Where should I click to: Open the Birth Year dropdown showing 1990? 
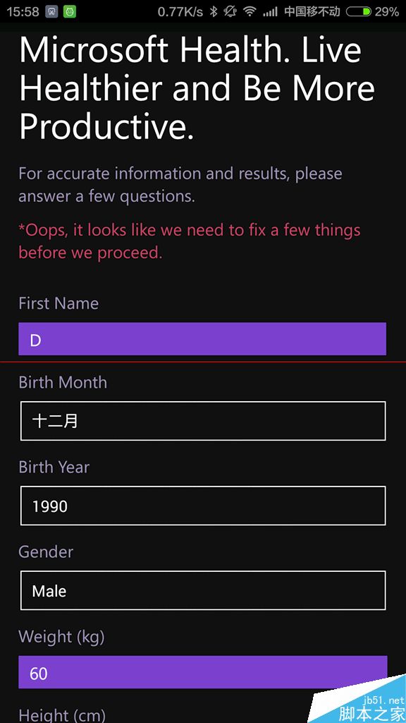(x=203, y=506)
